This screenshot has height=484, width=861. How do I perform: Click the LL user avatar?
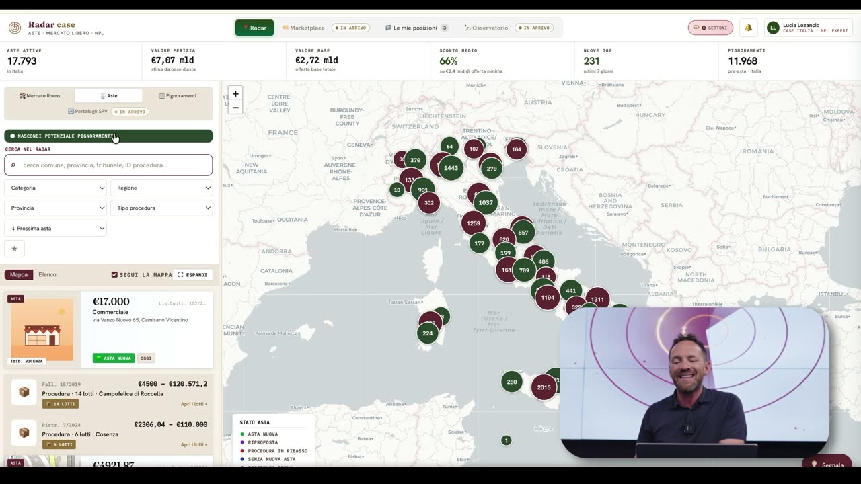point(773,28)
